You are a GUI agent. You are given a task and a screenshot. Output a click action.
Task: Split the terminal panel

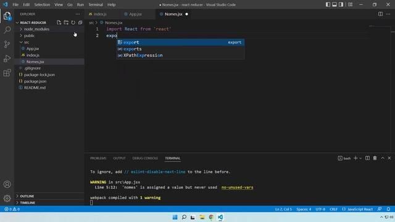(x=368, y=158)
